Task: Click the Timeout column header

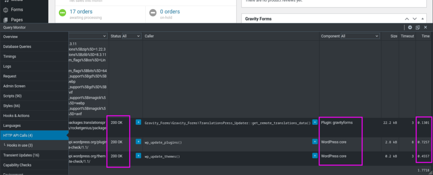Action: [407, 36]
